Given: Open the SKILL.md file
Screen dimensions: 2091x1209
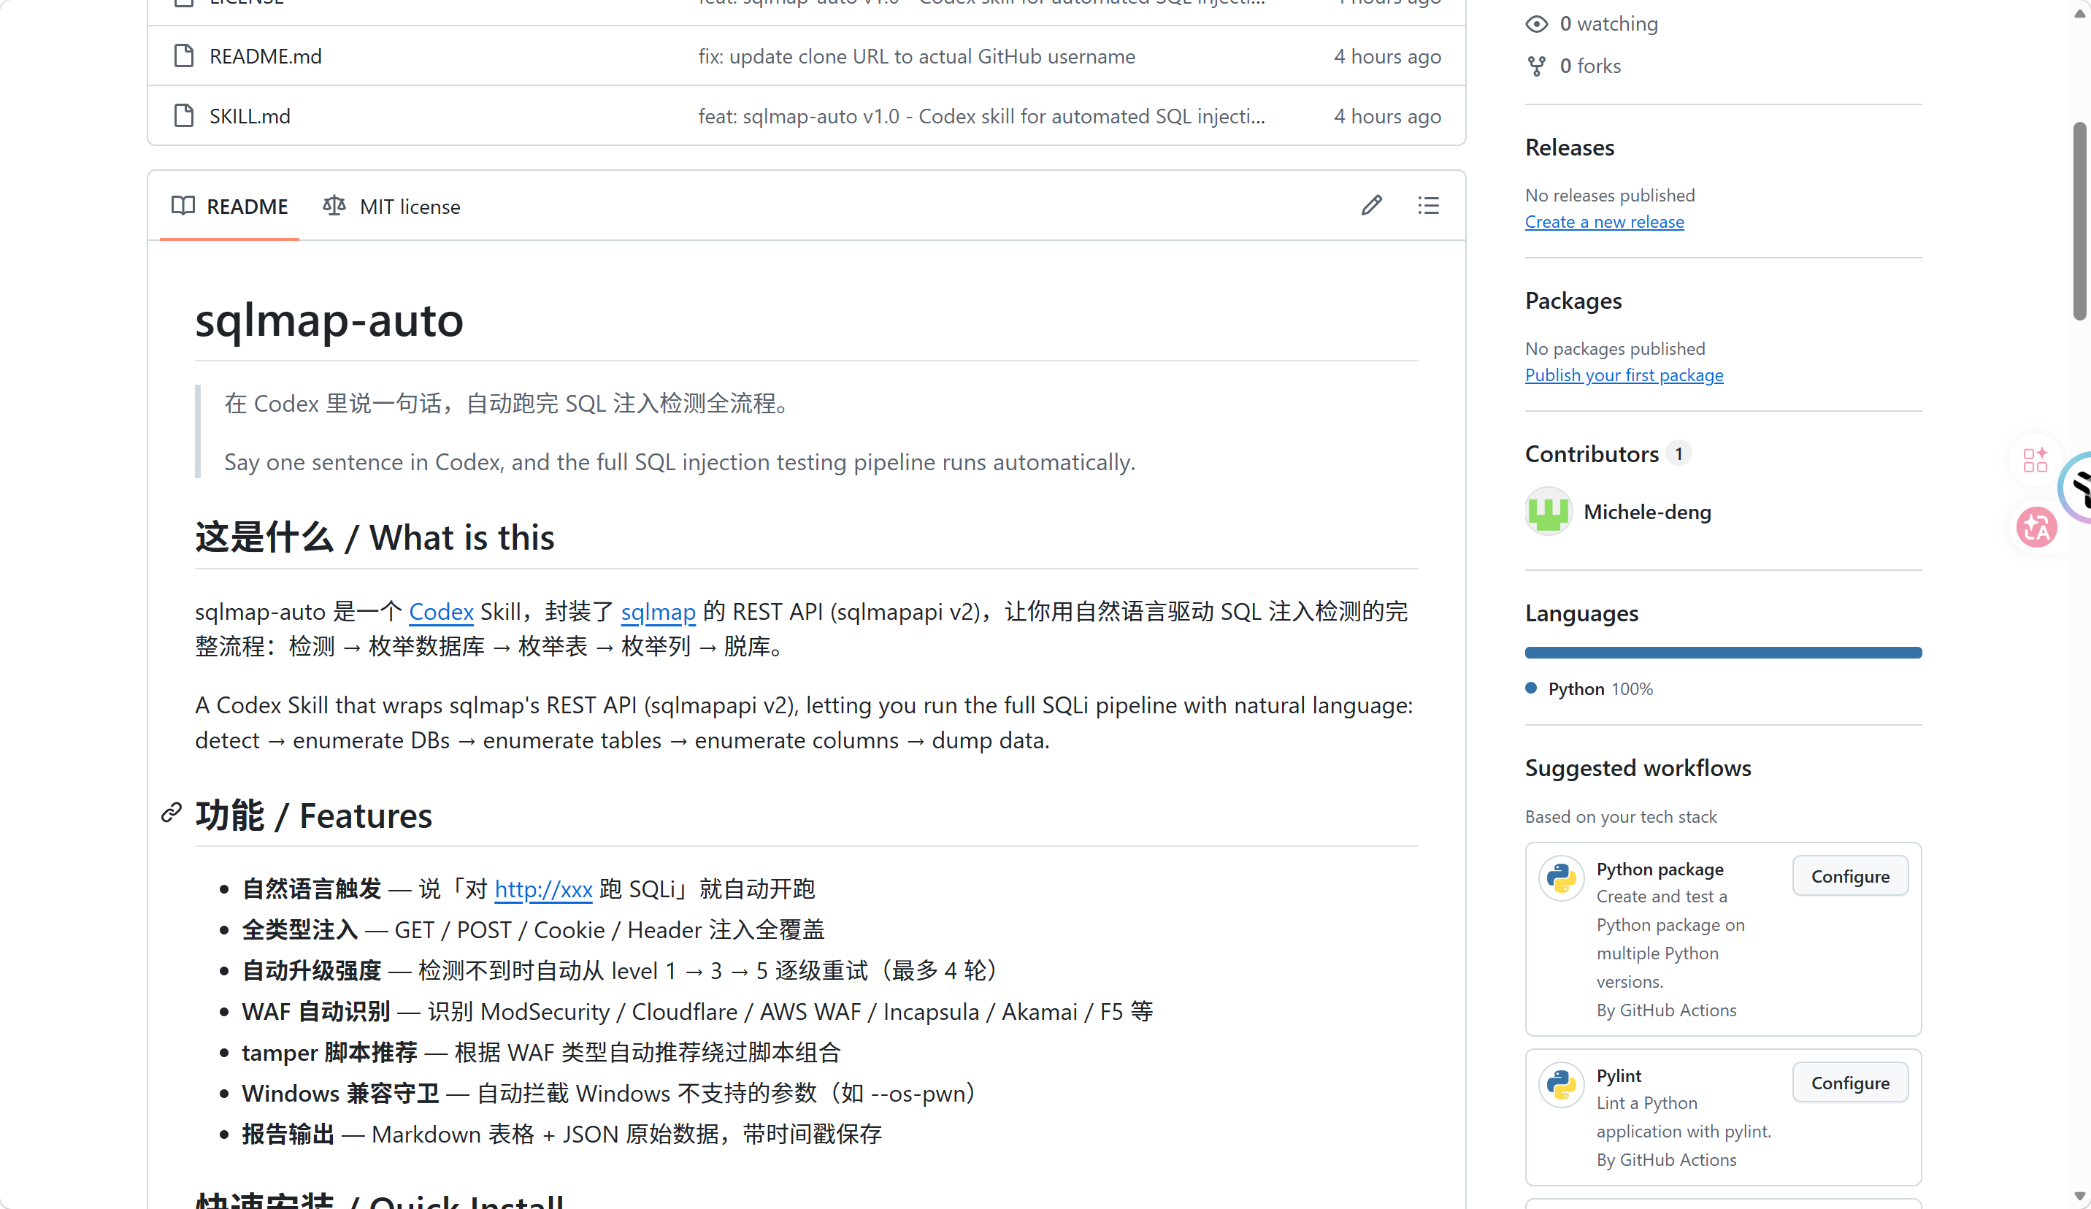Looking at the screenshot, I should click(250, 115).
